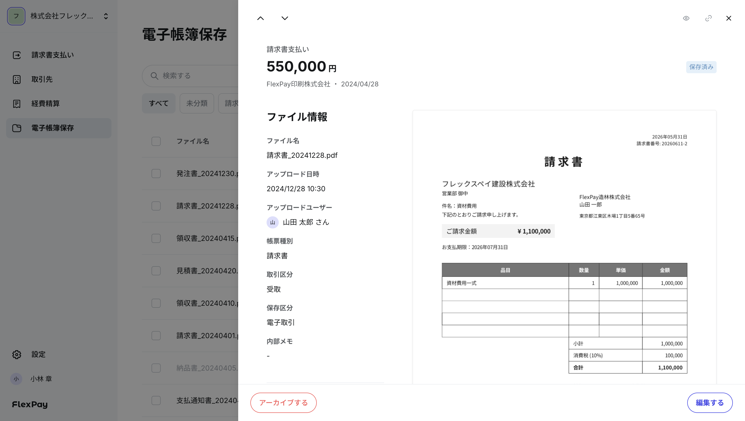Open 請求書支払い in sidebar

[x=59, y=55]
